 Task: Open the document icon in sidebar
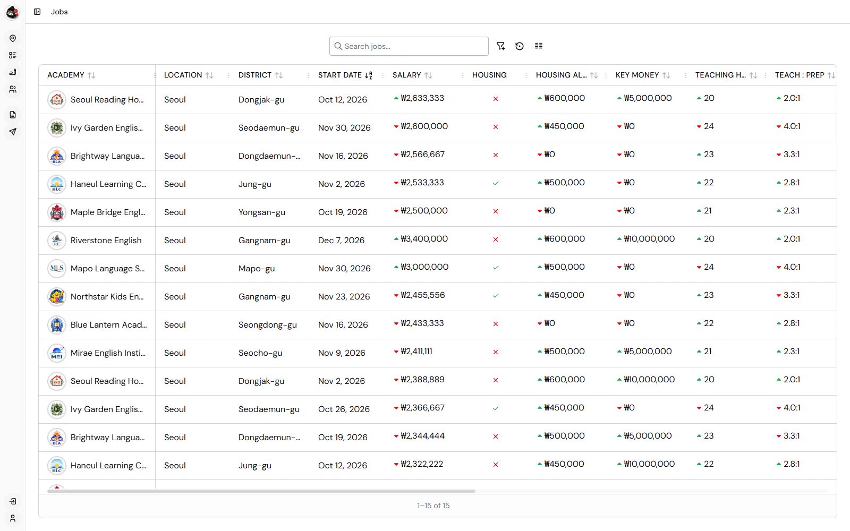[x=13, y=115]
